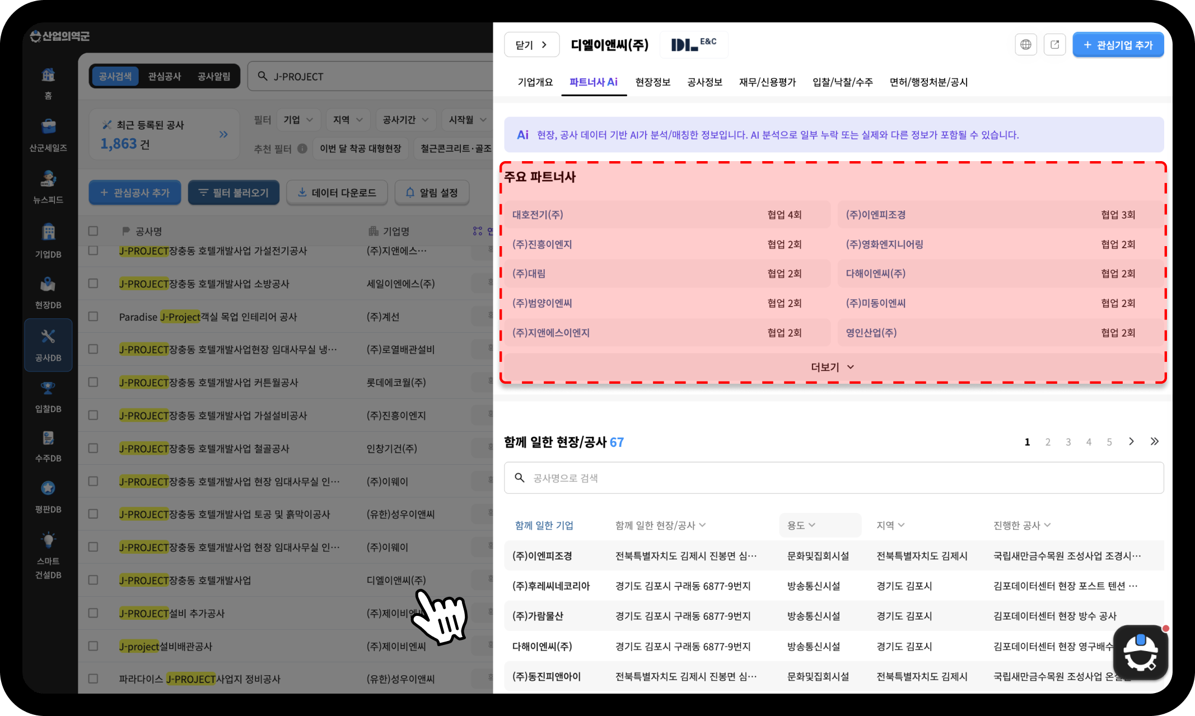
Task: Jump to the last page of results
Action: (1155, 442)
